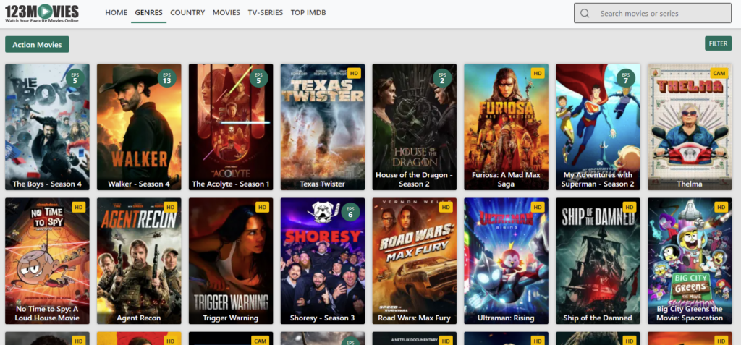Click the CAM badge on Thelma

tap(719, 73)
